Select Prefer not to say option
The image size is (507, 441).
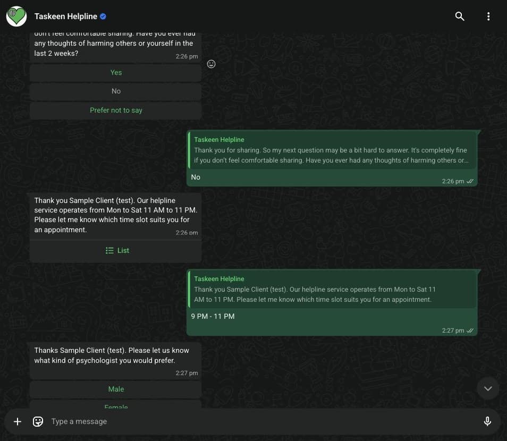(116, 111)
